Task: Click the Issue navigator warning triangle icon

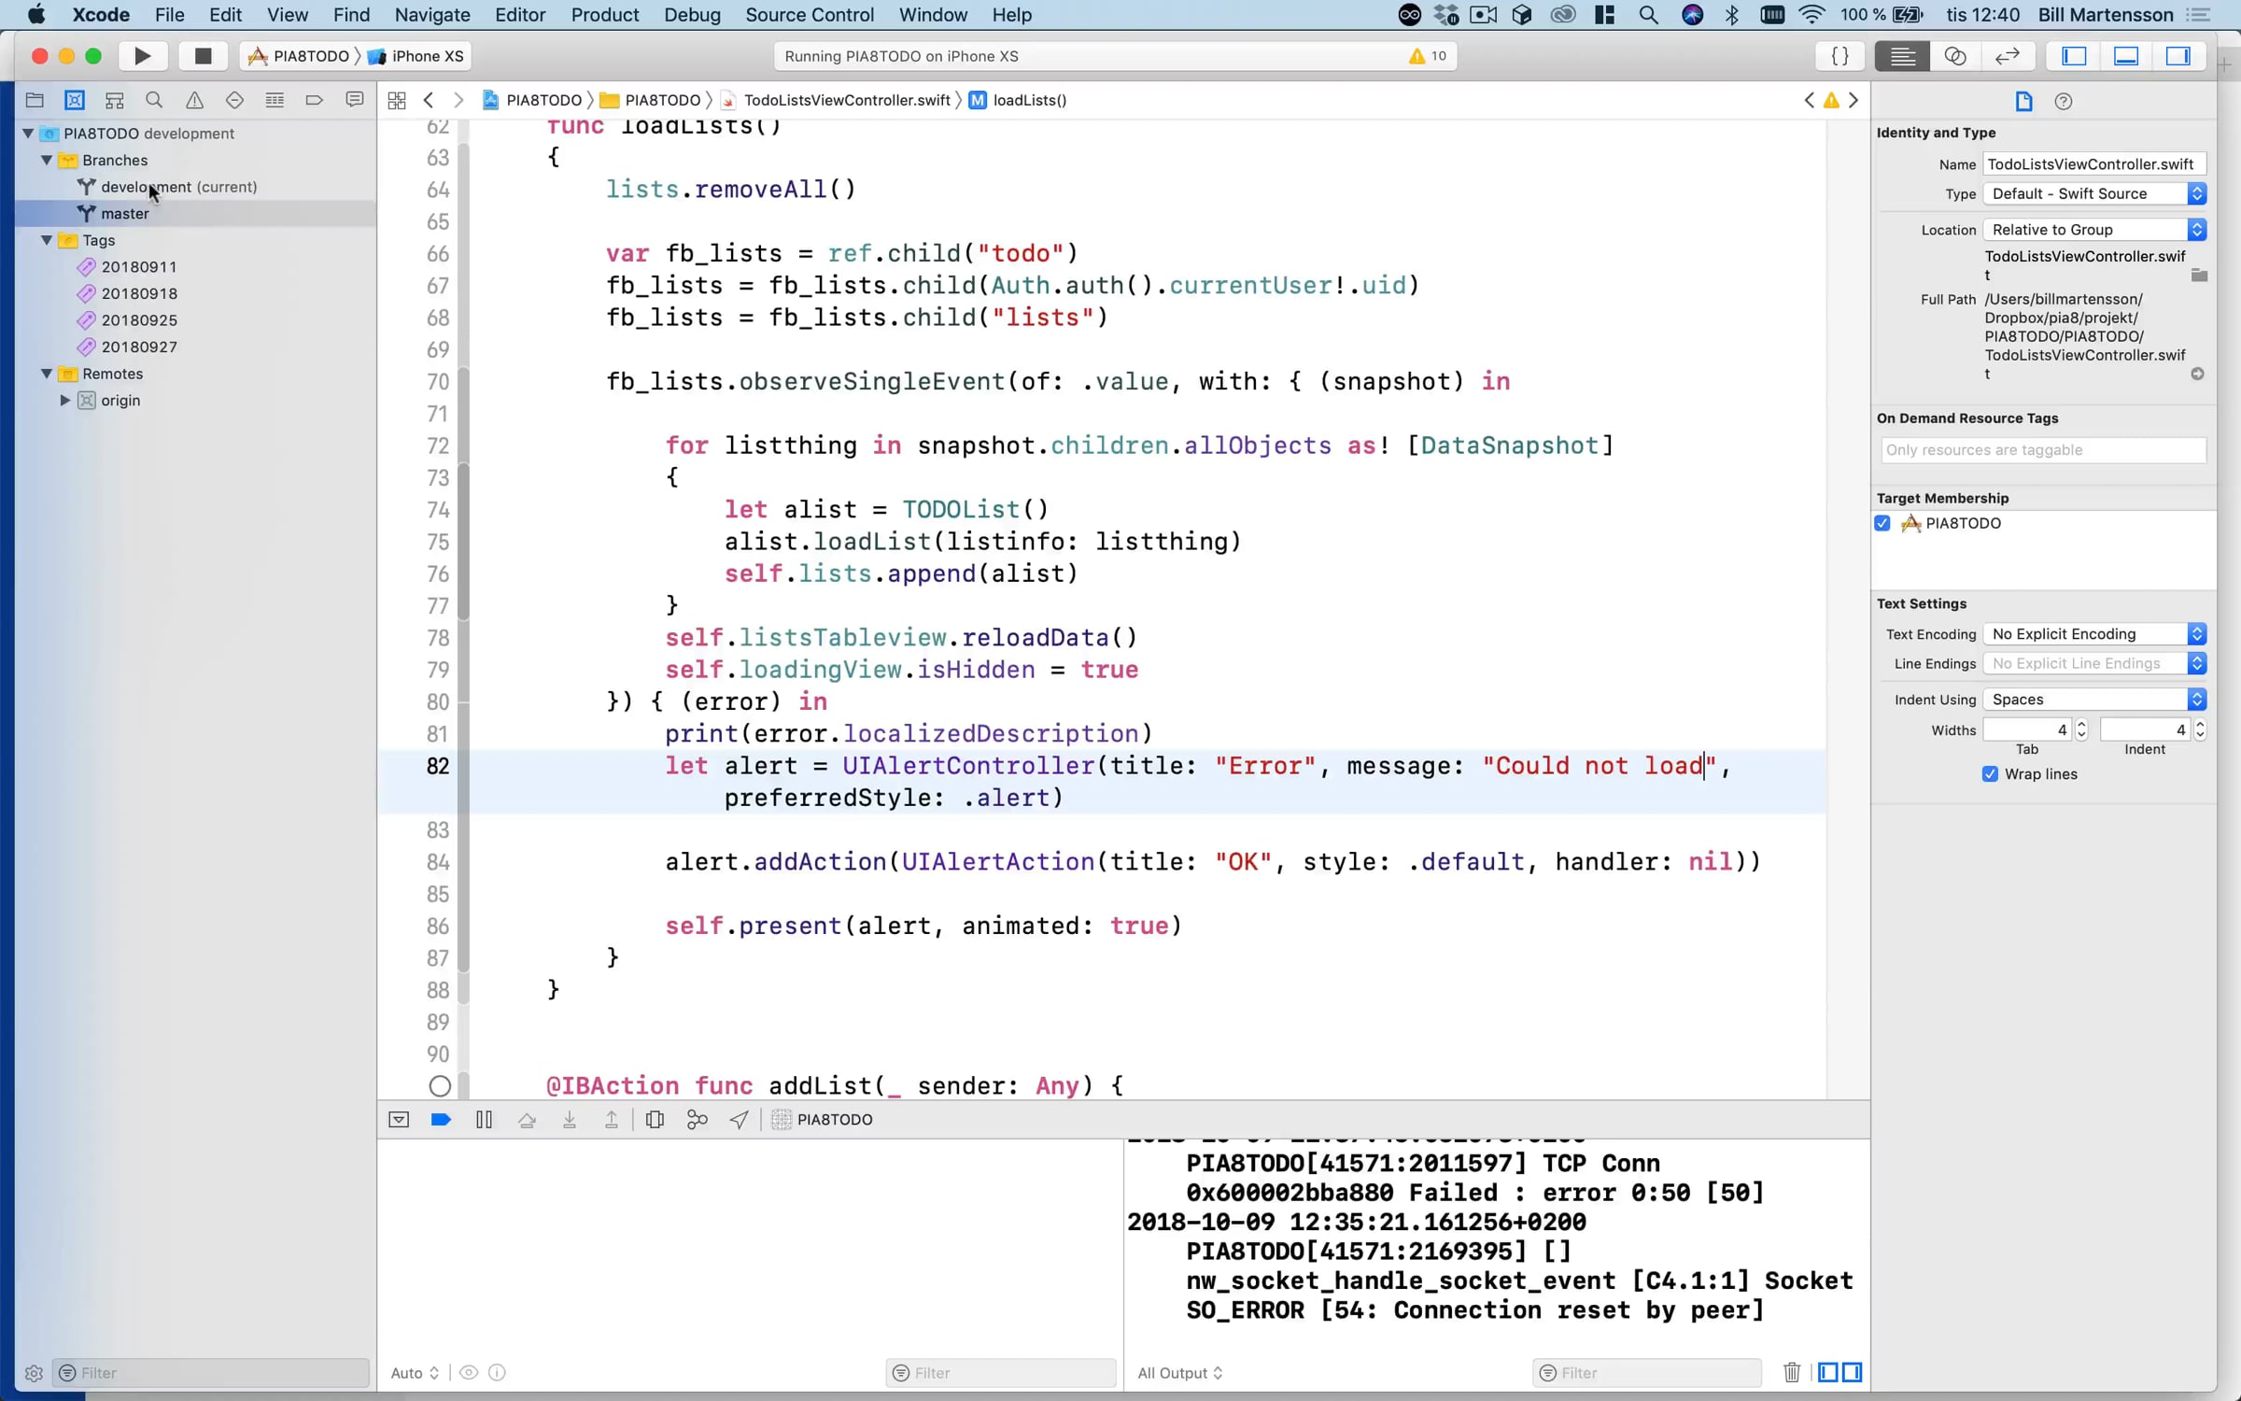Action: click(194, 100)
